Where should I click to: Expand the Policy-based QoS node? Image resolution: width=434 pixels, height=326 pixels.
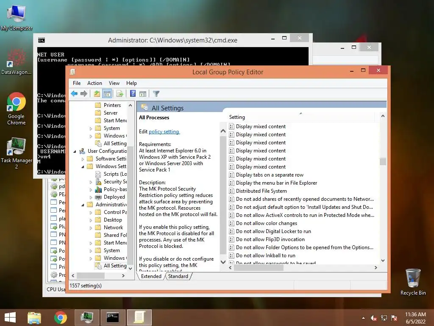tap(91, 190)
